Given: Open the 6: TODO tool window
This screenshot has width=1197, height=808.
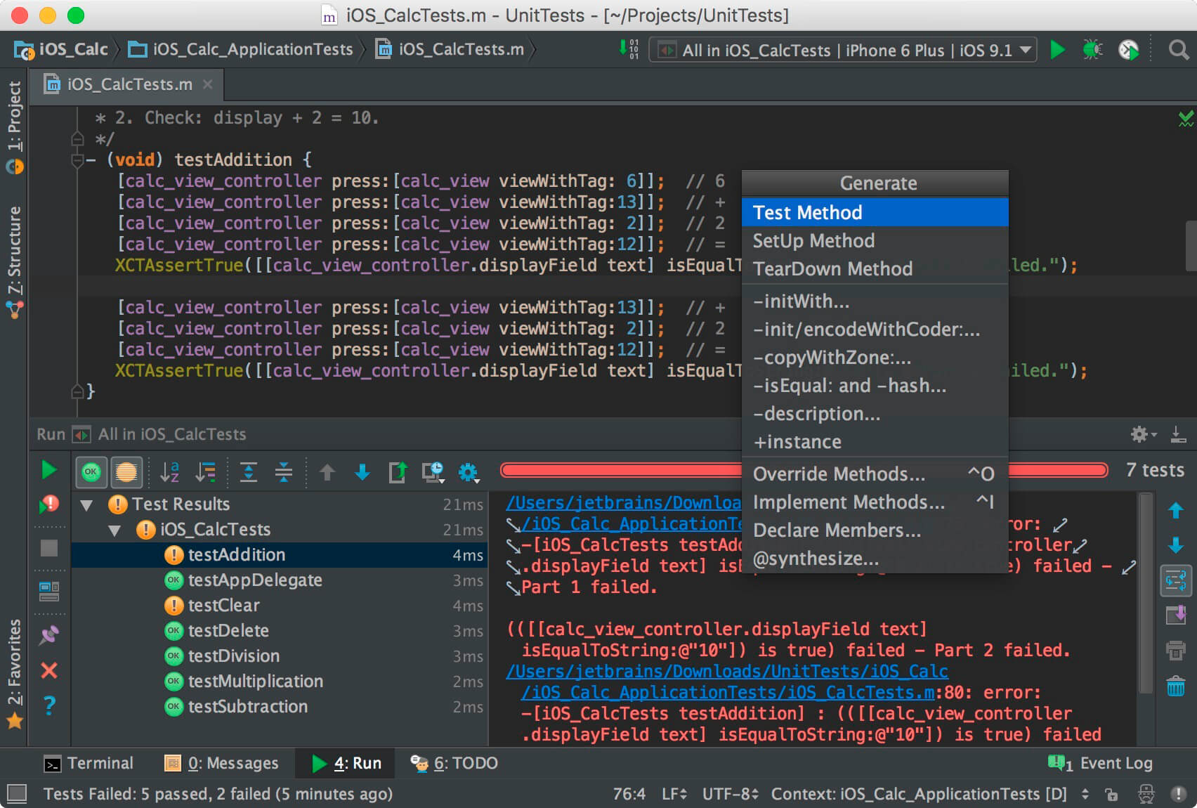Looking at the screenshot, I should [x=454, y=763].
